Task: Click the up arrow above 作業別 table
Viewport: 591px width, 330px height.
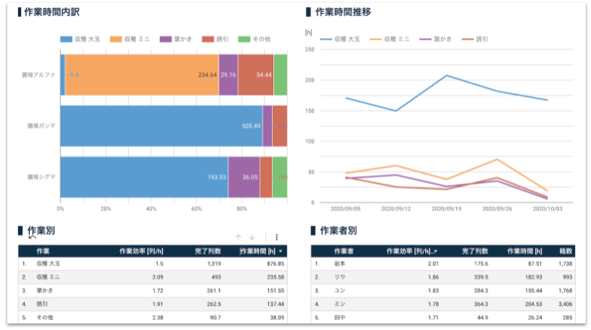Action: tap(238, 237)
